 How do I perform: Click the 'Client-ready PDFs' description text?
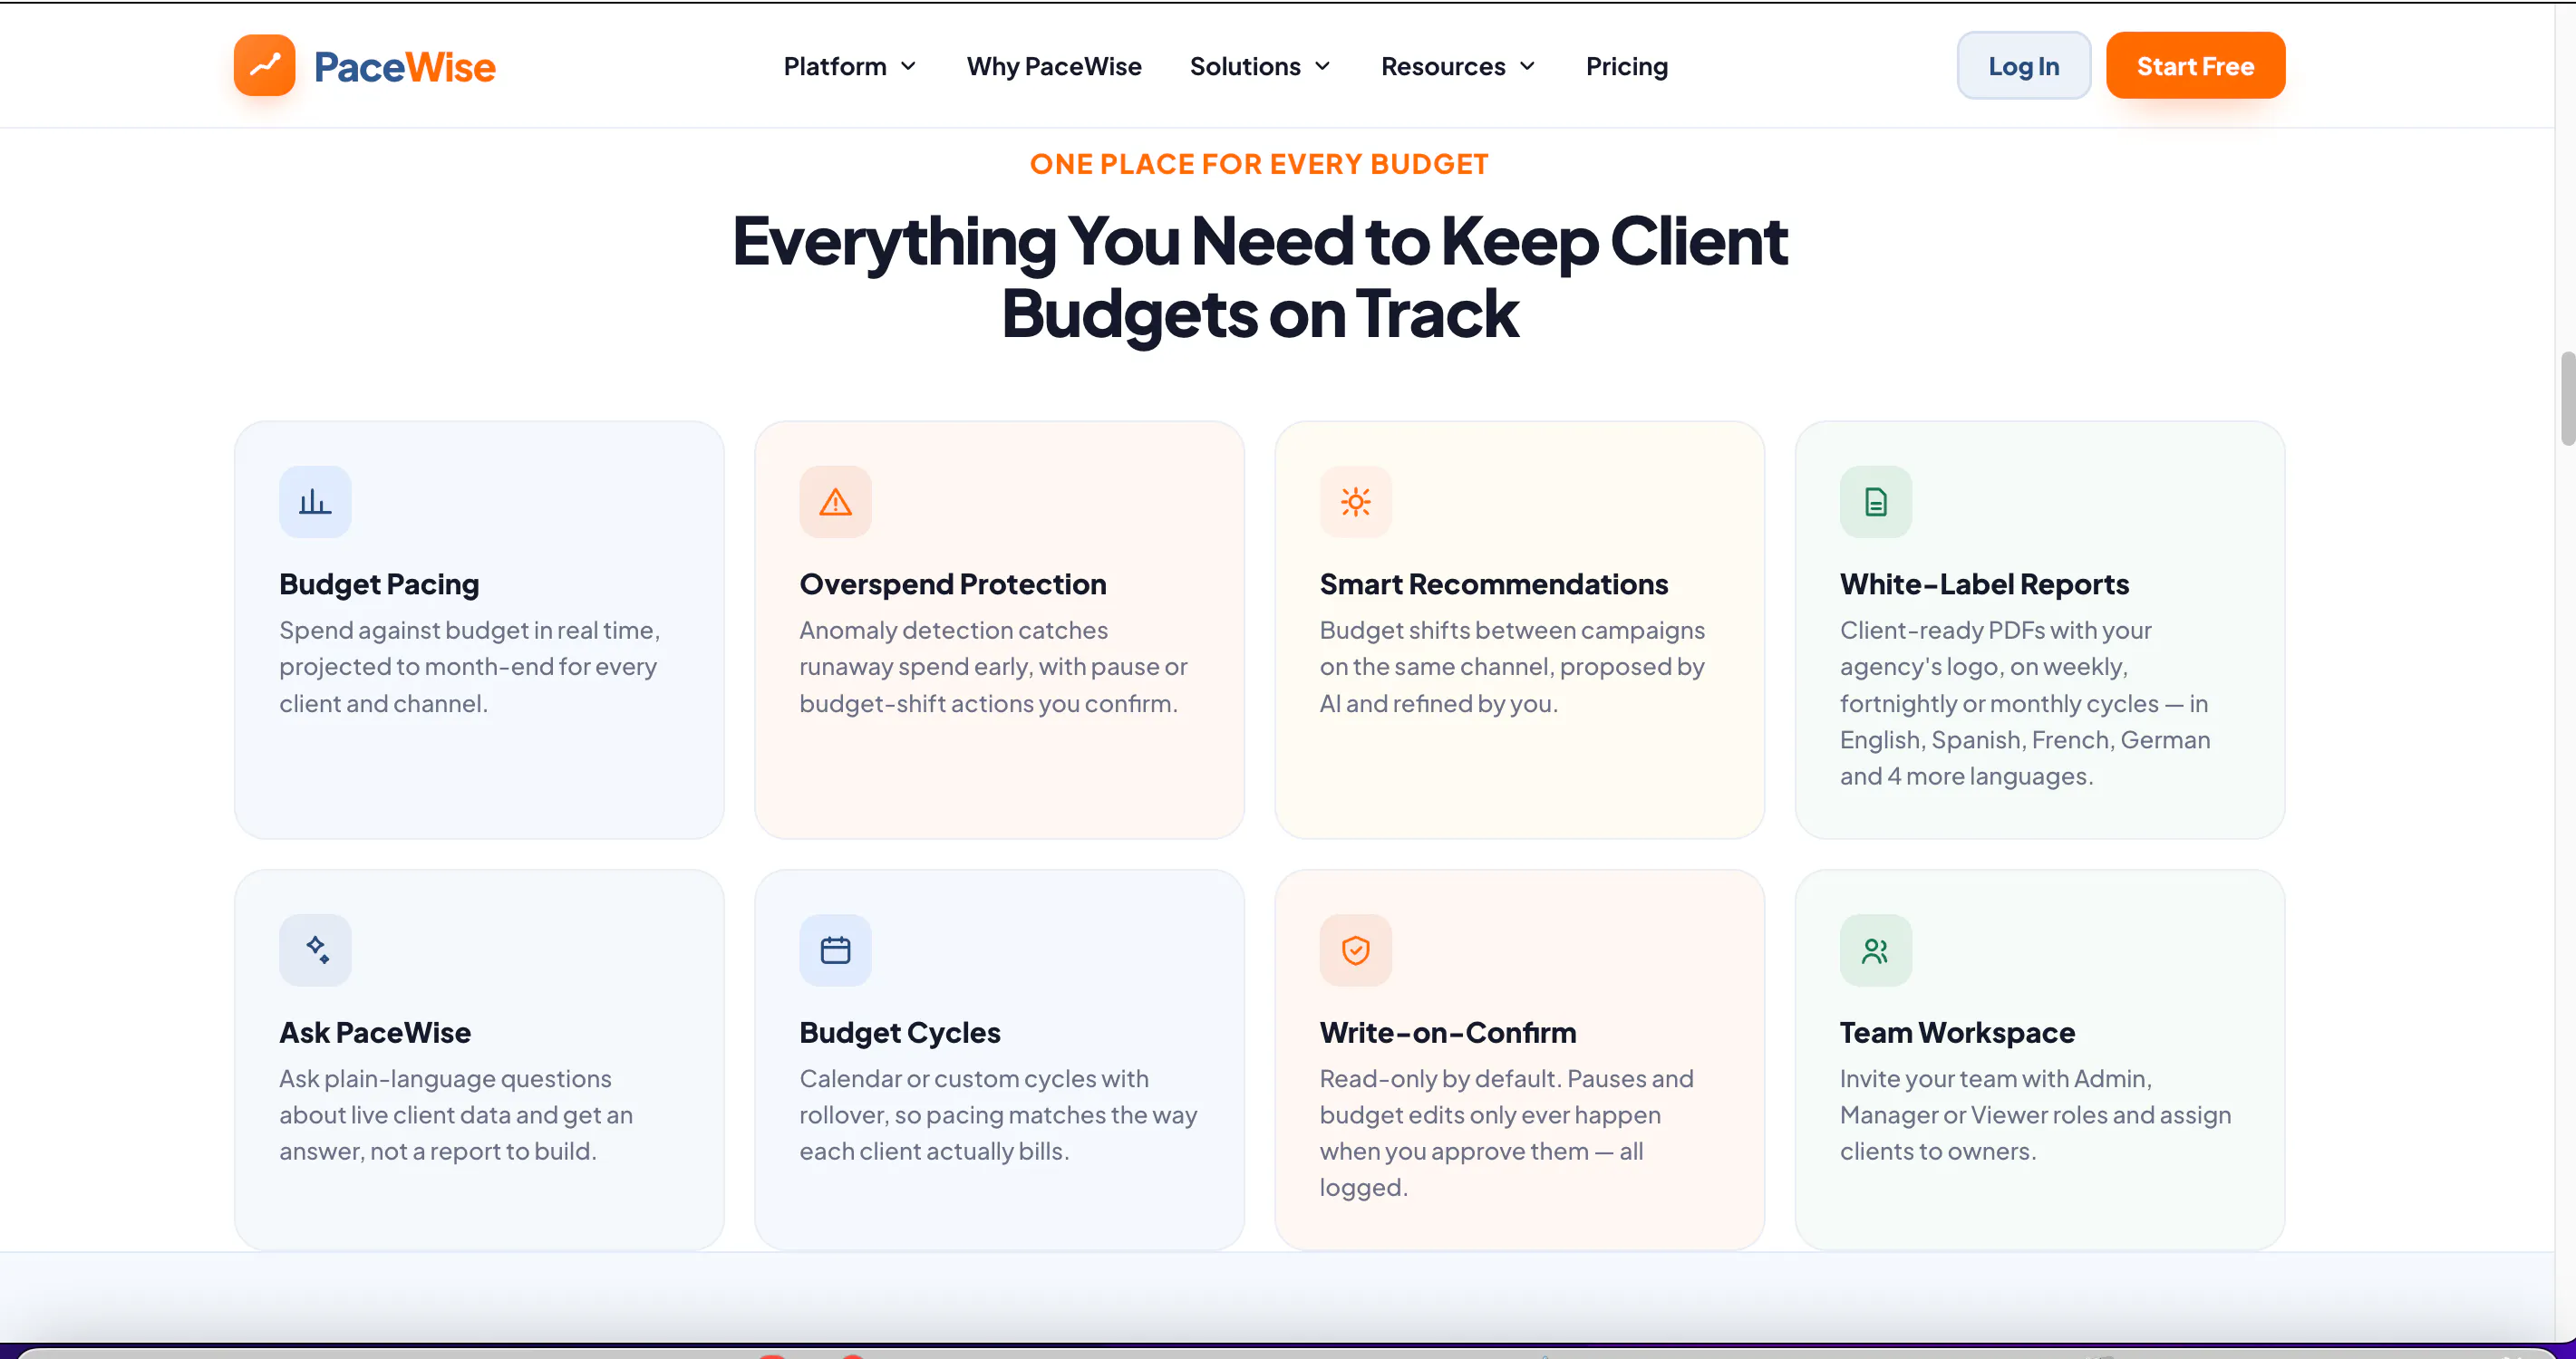[x=2025, y=702]
